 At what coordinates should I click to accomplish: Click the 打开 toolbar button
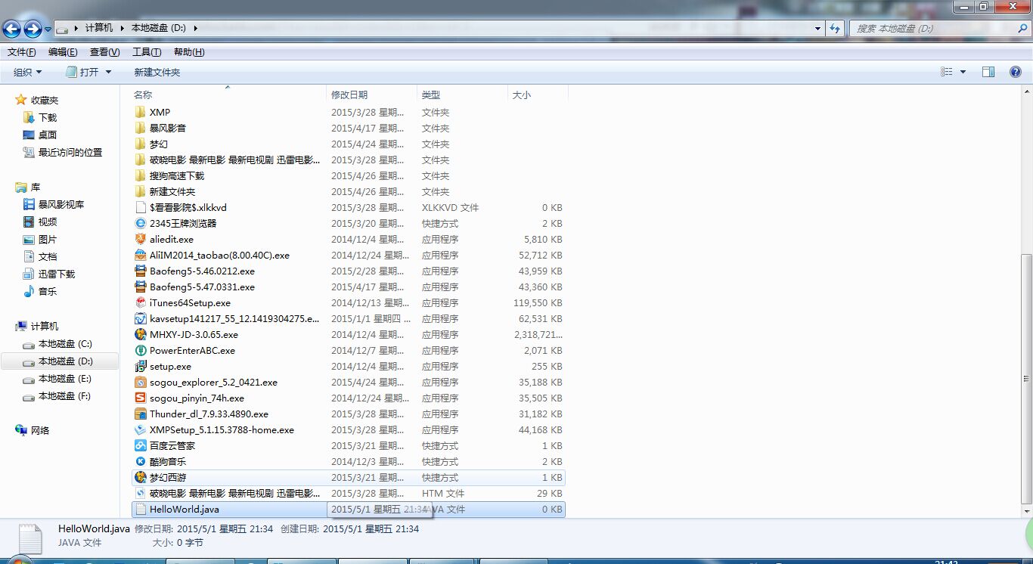83,72
